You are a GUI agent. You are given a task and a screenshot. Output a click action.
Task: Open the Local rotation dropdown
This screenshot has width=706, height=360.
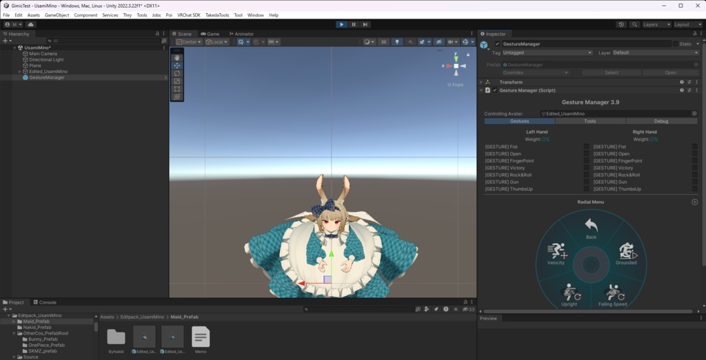pos(217,42)
